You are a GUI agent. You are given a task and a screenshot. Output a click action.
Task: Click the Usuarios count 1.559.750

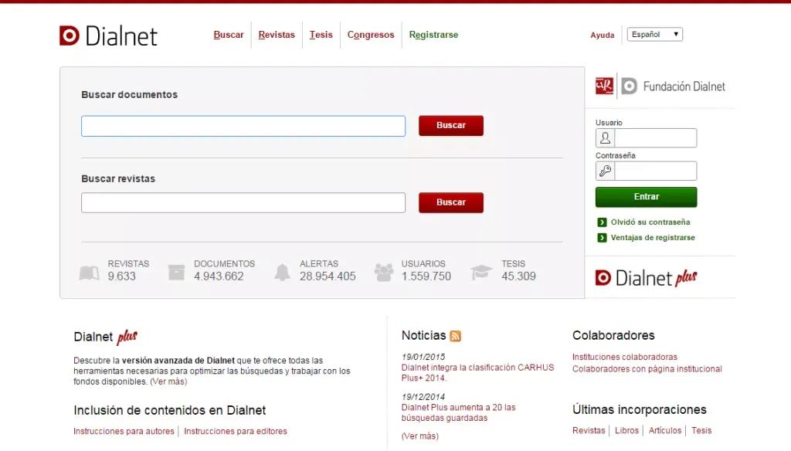[x=426, y=276]
